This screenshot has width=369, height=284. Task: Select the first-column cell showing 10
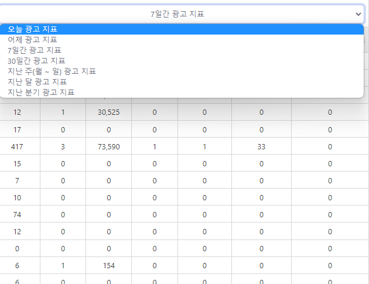click(x=17, y=198)
